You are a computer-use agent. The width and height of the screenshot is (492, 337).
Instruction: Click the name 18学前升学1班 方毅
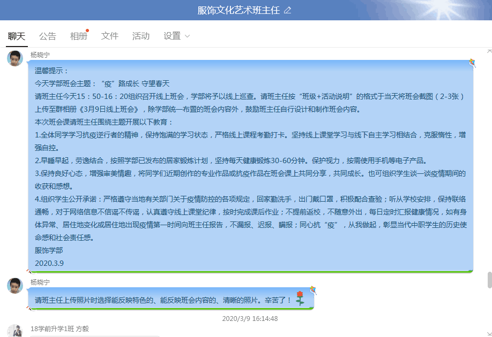click(59, 328)
